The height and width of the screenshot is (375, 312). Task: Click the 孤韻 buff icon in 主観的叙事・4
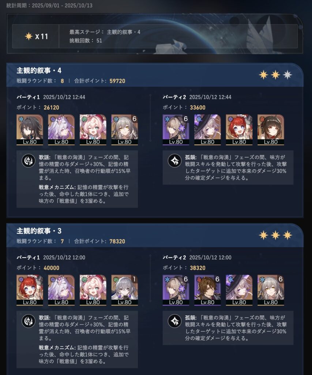174,161
